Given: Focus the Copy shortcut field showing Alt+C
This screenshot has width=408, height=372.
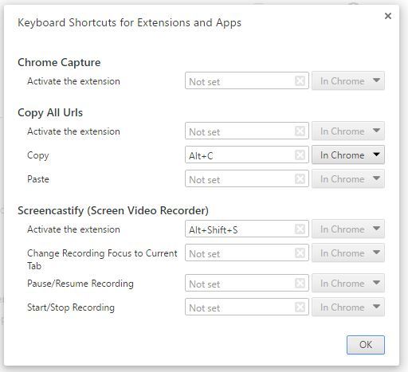Looking at the screenshot, I should [247, 155].
